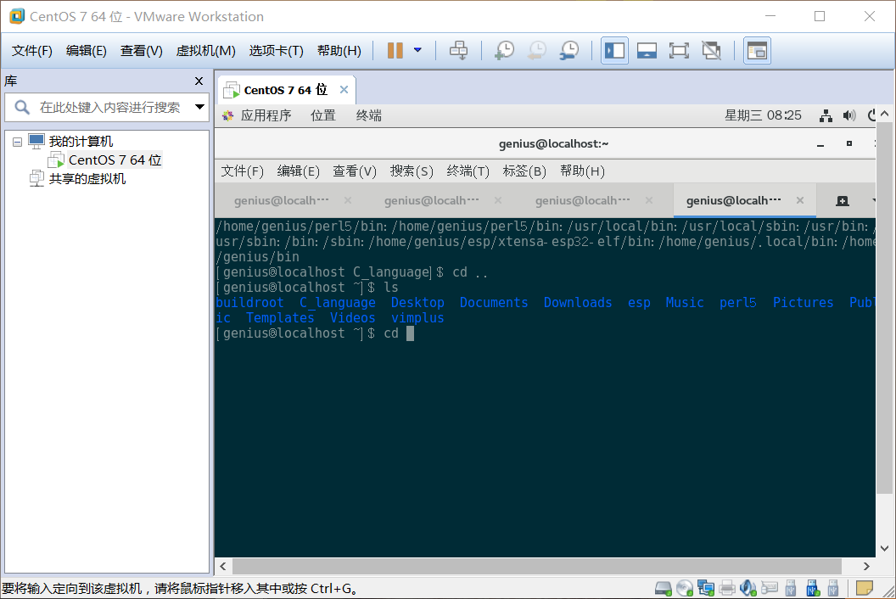Viewport: 896px width, 599px height.
Task: Click the library search input field
Action: click(x=109, y=107)
